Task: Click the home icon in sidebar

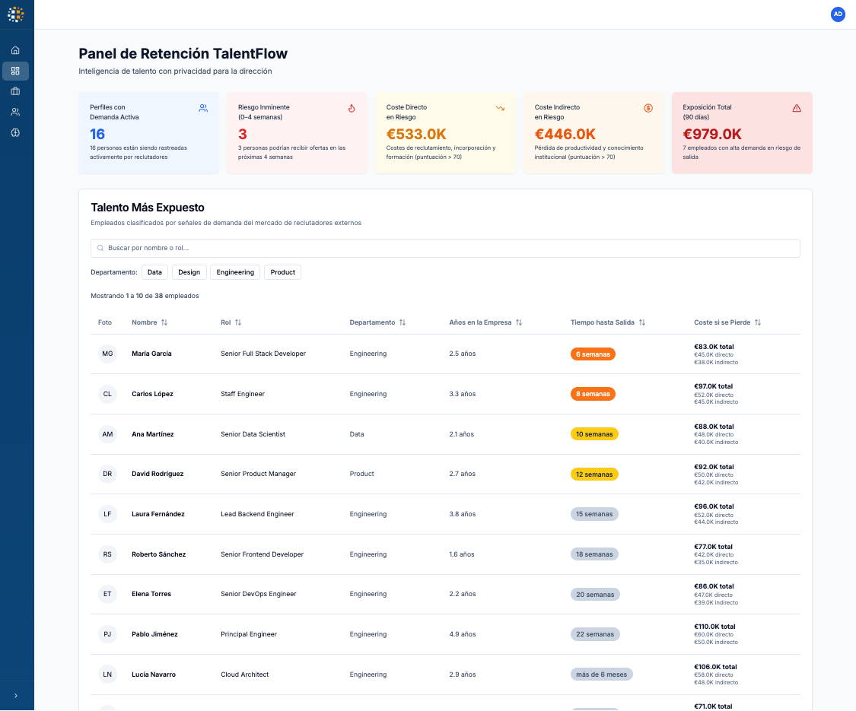Action: click(x=15, y=50)
